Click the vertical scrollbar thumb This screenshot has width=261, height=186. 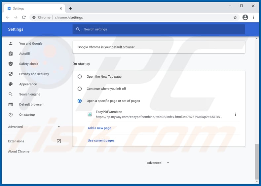click(x=257, y=161)
